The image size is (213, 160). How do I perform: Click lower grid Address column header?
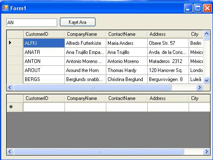(168, 98)
